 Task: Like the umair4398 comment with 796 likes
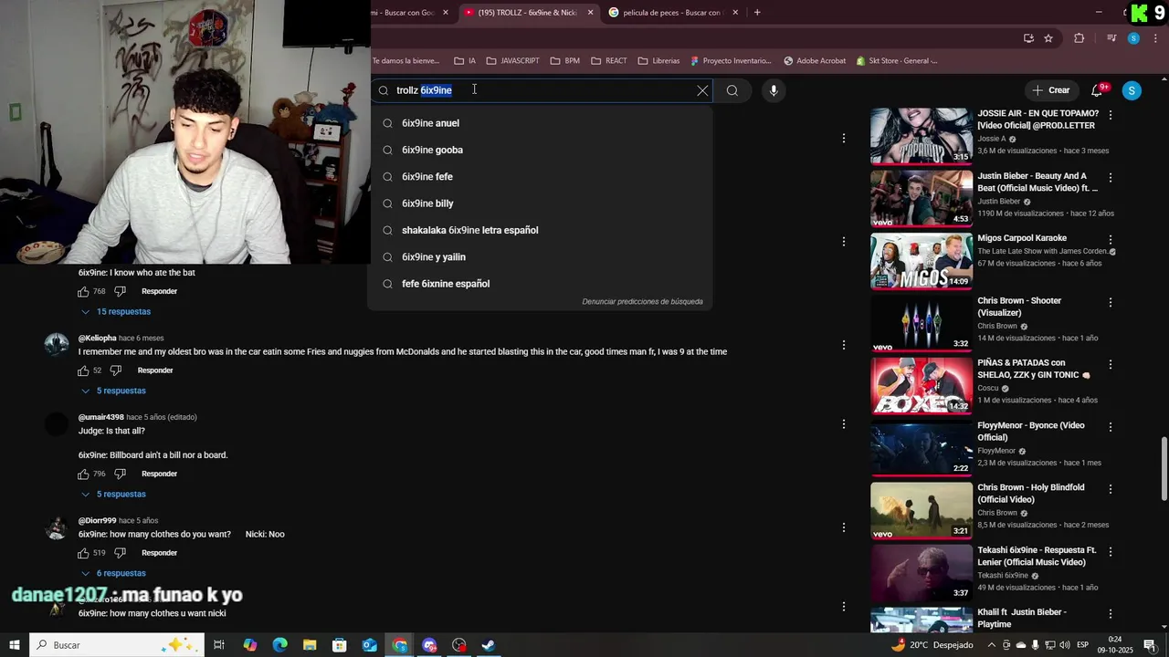(x=83, y=474)
